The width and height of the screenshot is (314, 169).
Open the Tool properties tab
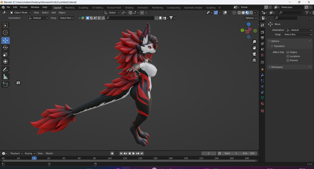click(x=262, y=25)
